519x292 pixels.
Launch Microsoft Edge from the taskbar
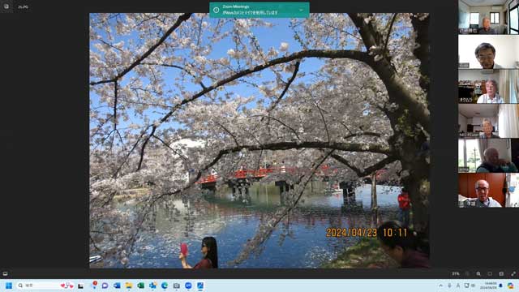pos(165,286)
